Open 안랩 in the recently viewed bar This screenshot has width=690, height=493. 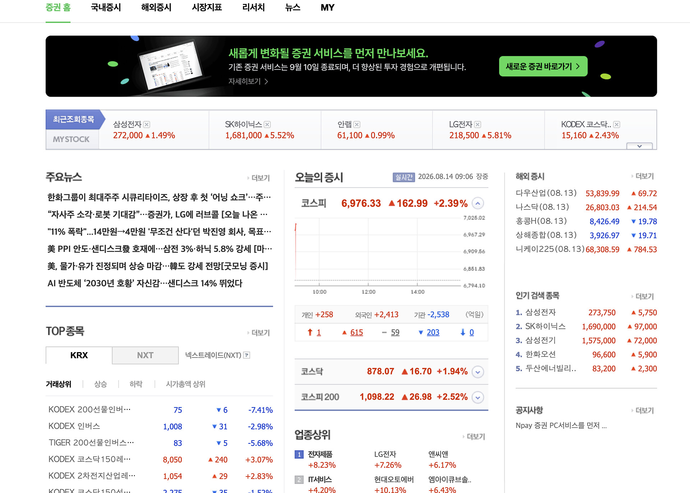(344, 124)
